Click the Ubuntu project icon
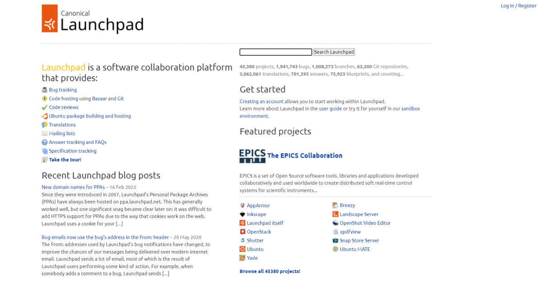This screenshot has width=542, height=282. (x=243, y=249)
